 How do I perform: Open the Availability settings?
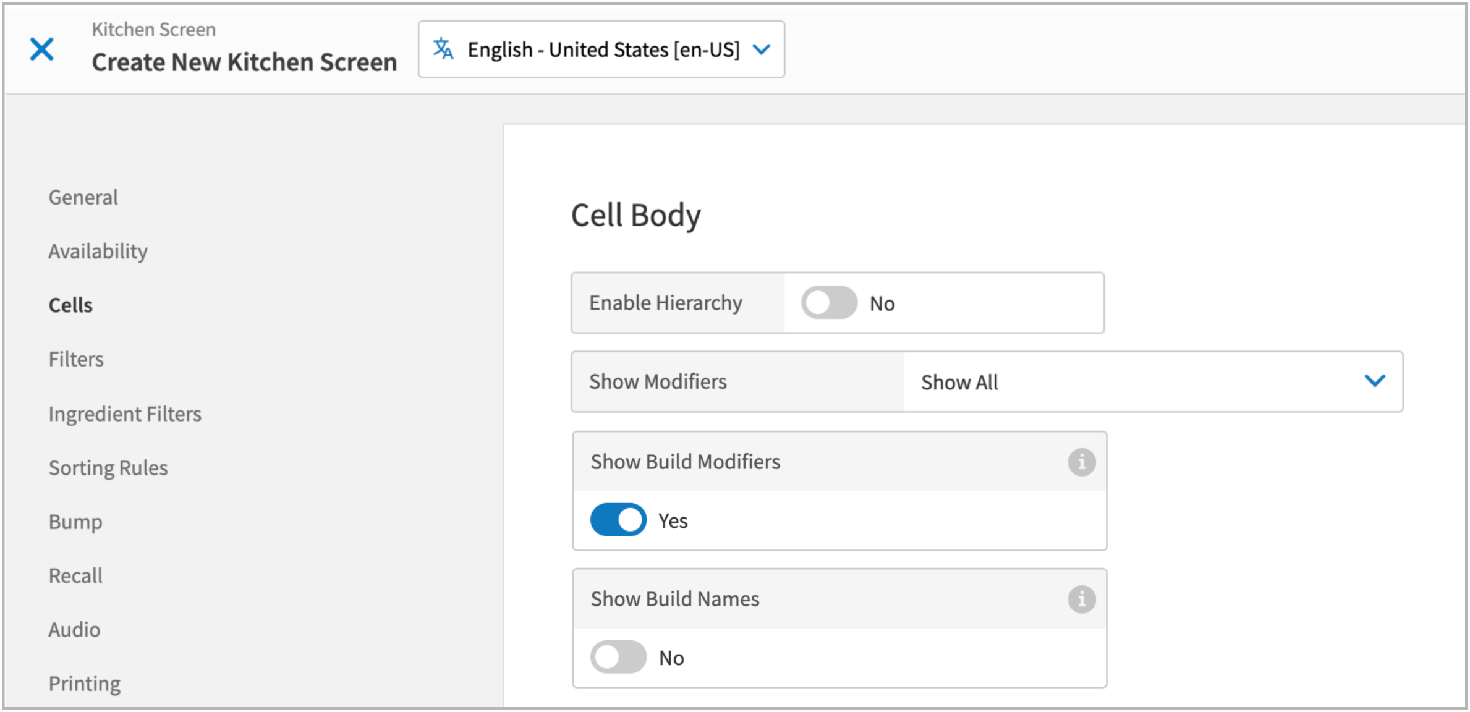click(98, 251)
